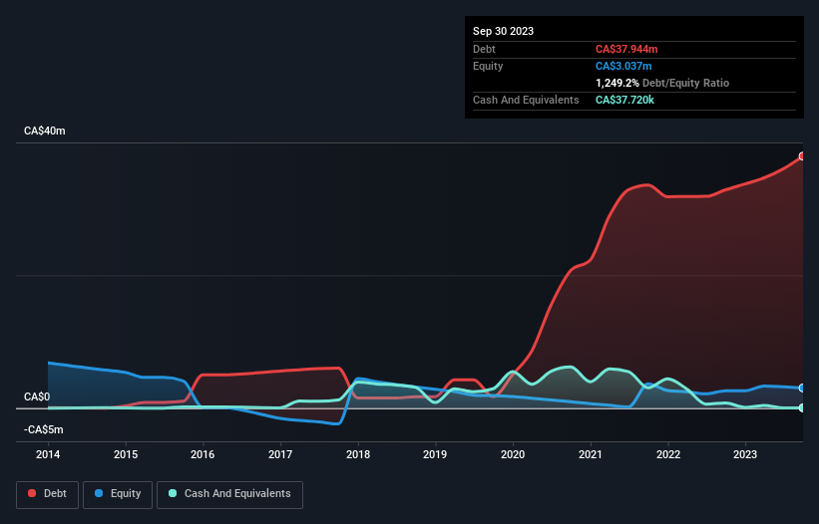
Task: Click the 2022 x-axis label
Action: [x=668, y=454]
